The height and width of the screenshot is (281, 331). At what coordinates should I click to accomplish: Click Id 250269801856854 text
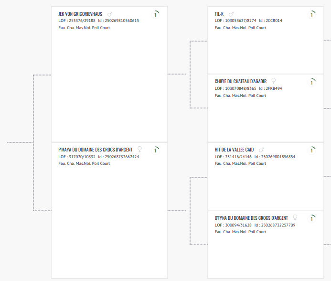click(x=275, y=157)
